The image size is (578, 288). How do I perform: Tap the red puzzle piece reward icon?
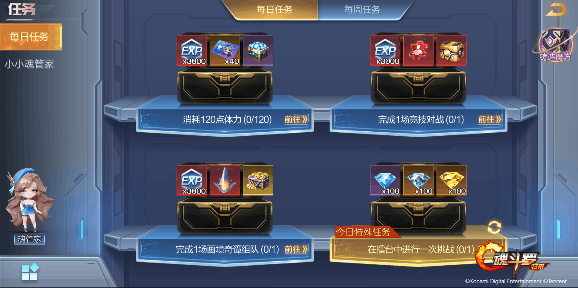pos(418,51)
